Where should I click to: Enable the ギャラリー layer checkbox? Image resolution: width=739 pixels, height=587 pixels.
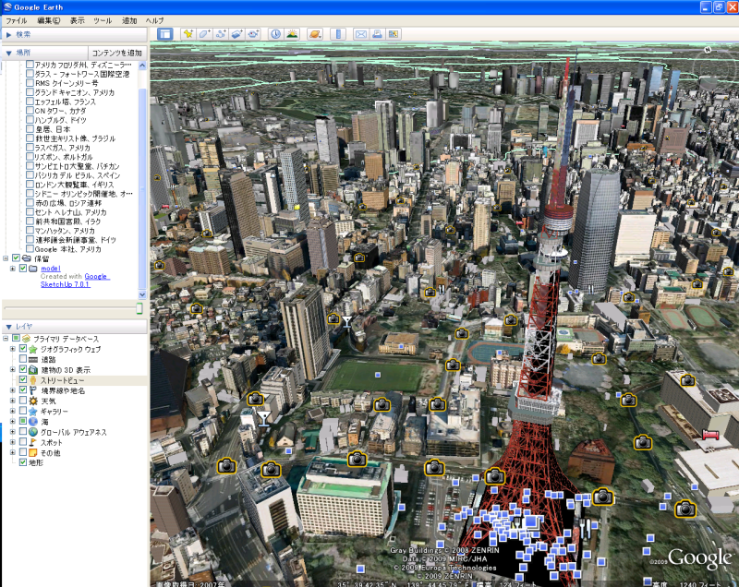coord(22,411)
